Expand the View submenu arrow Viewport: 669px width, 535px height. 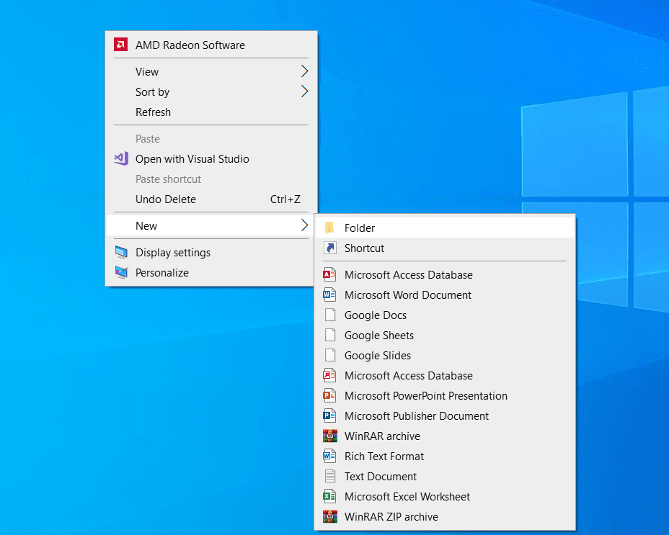click(304, 71)
